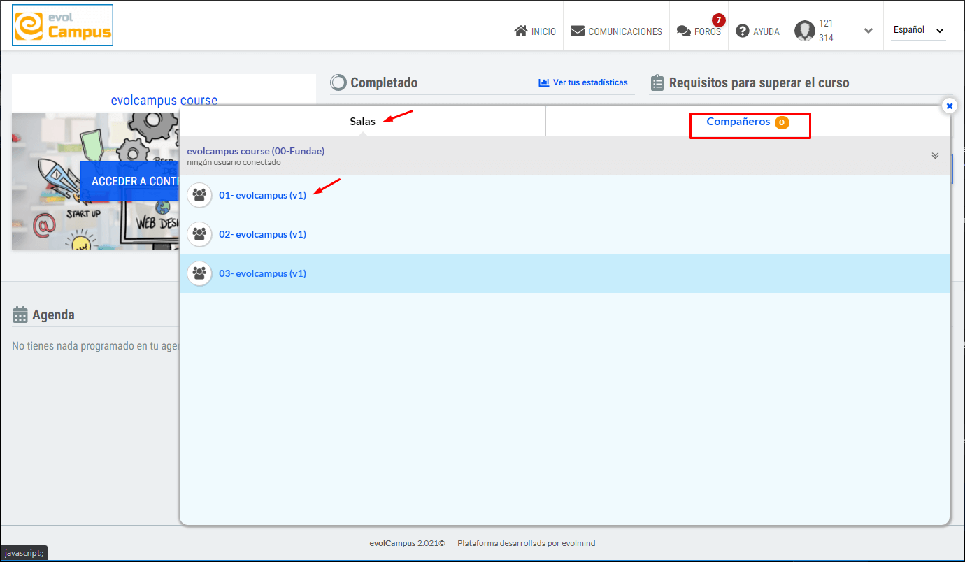Click 'No tienes nada programado' agenda text
Image resolution: width=965 pixels, height=562 pixels.
click(96, 346)
